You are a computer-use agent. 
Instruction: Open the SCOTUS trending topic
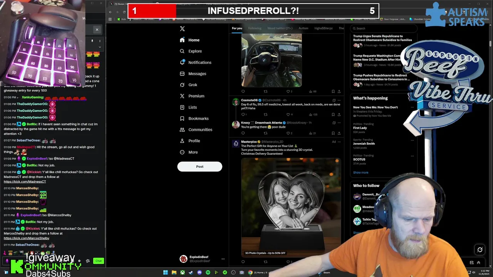(x=359, y=159)
